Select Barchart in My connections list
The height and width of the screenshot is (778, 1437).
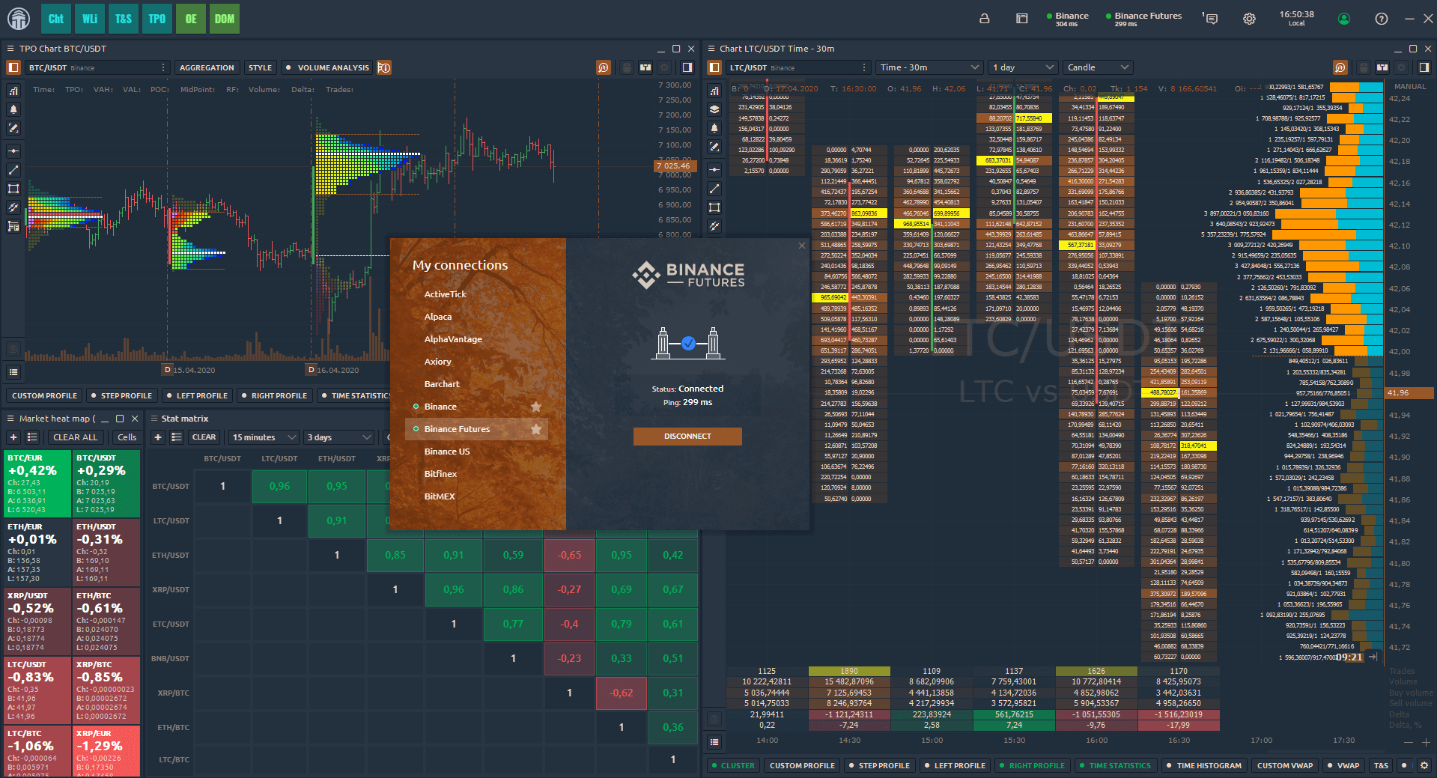tap(442, 384)
